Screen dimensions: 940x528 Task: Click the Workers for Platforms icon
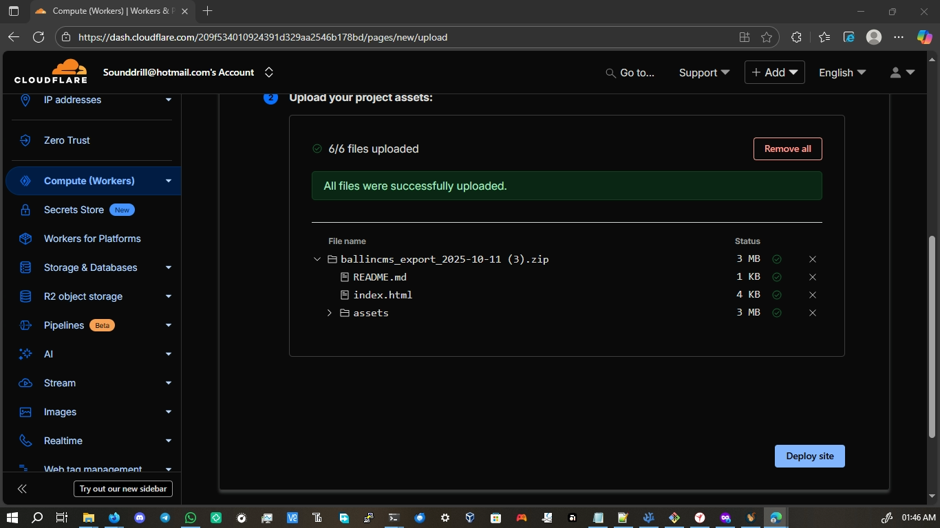click(x=25, y=239)
